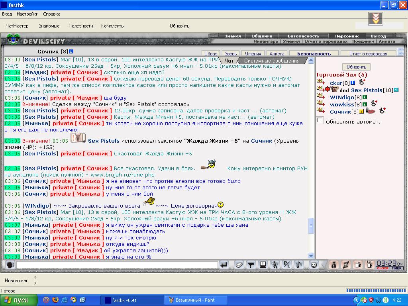The width and height of the screenshot is (408, 306).
Task: Click the running figure icon in chat toolbar
Action: (275, 265)
